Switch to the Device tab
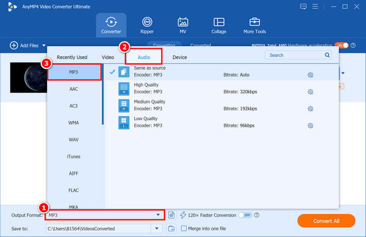366x237 pixels. pyautogui.click(x=179, y=57)
